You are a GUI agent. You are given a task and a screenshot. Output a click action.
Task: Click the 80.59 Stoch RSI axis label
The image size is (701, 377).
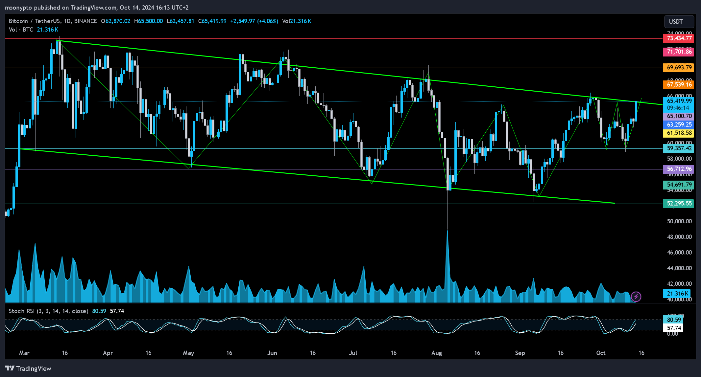pyautogui.click(x=673, y=320)
